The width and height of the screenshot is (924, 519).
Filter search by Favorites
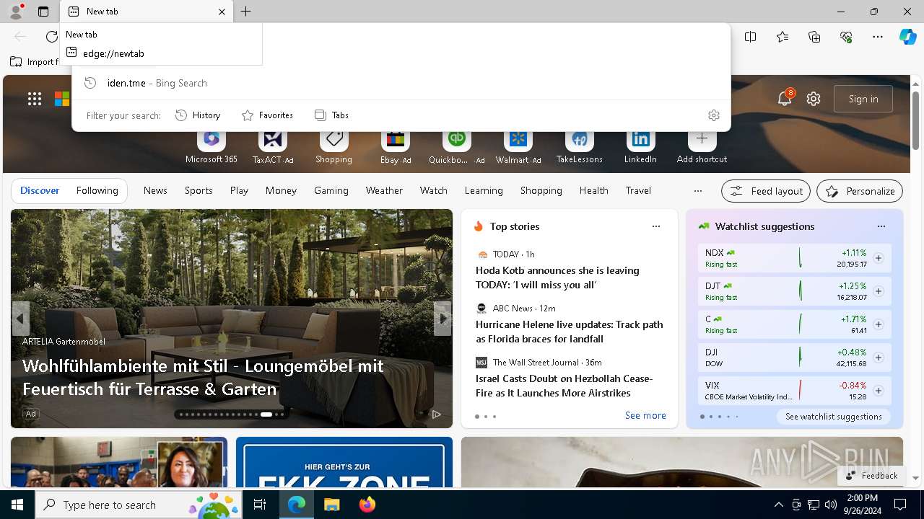pos(267,115)
